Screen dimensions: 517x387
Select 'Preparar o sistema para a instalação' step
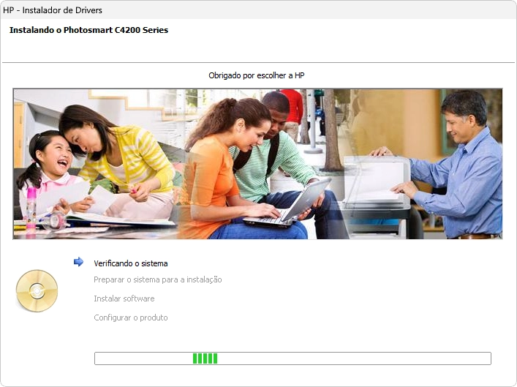pos(158,279)
